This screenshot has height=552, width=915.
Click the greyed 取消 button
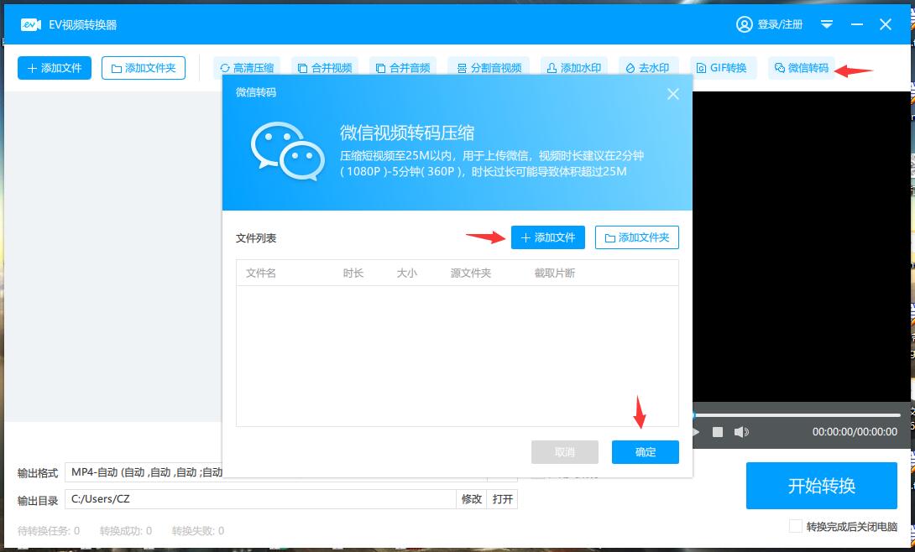click(564, 452)
